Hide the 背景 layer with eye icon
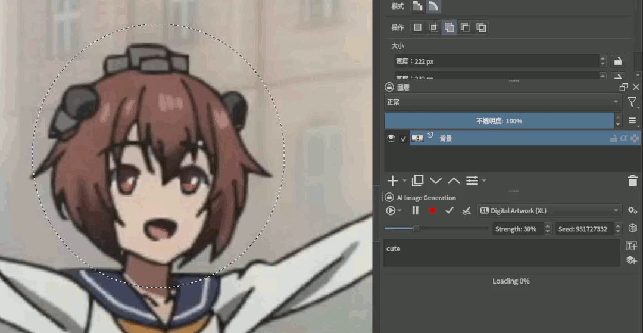The width and height of the screenshot is (643, 333). tap(391, 138)
